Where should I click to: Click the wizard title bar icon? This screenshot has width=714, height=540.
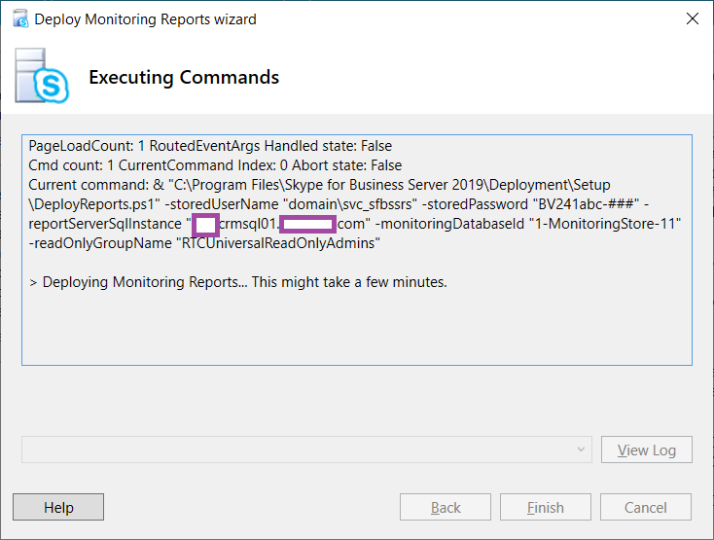coord(20,19)
